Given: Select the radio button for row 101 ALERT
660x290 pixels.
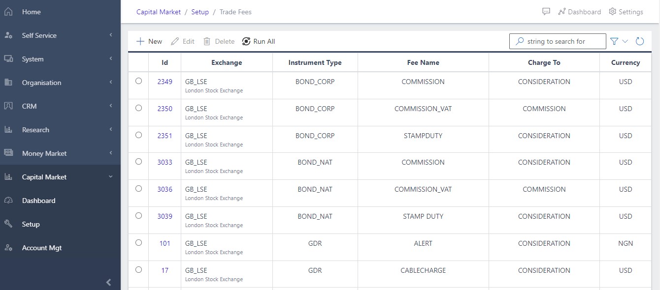Looking at the screenshot, I should (x=138, y=242).
